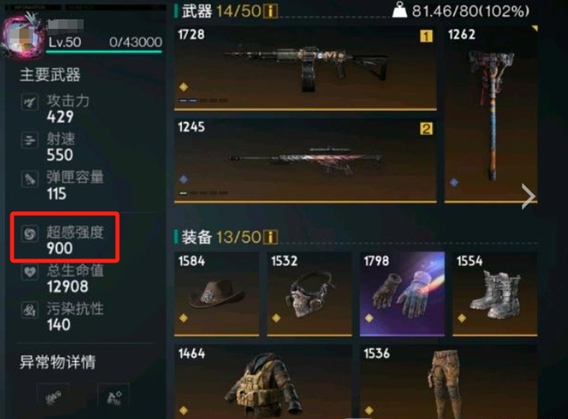This screenshot has width=568, height=419.
Task: Select the camo pants rated 1536
Action: (449, 381)
